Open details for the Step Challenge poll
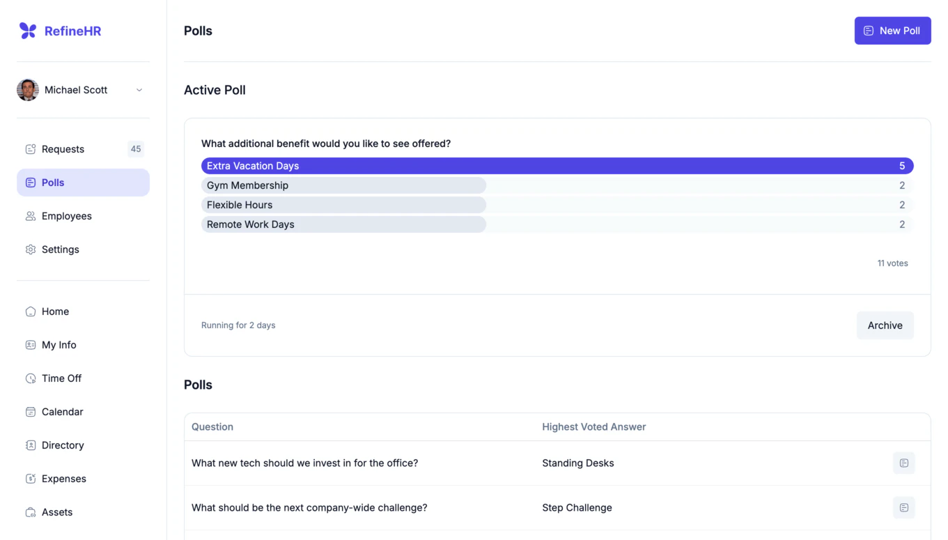This screenshot has width=948, height=540. click(903, 507)
